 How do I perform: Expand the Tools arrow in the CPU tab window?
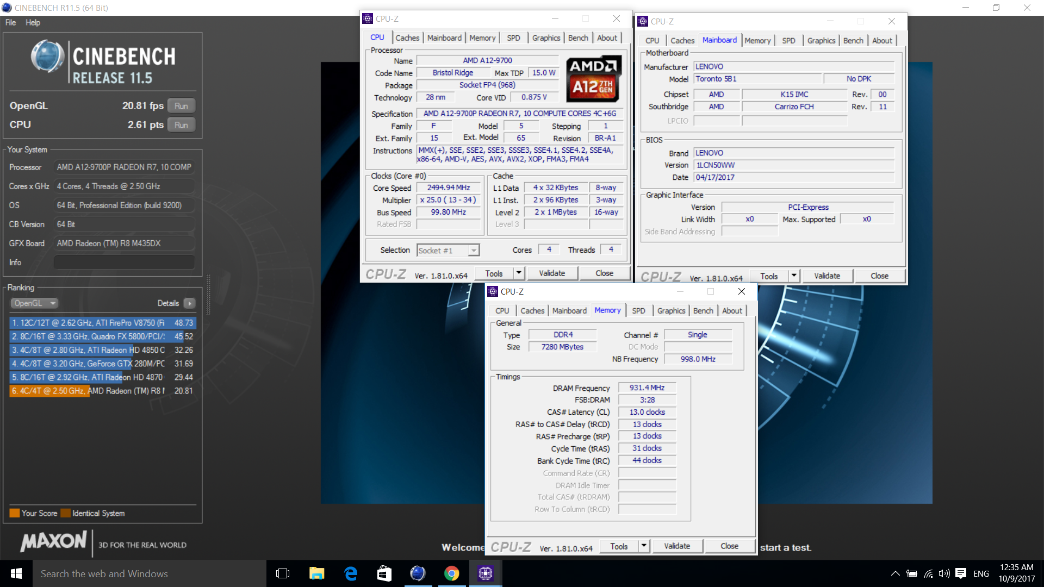coord(519,273)
